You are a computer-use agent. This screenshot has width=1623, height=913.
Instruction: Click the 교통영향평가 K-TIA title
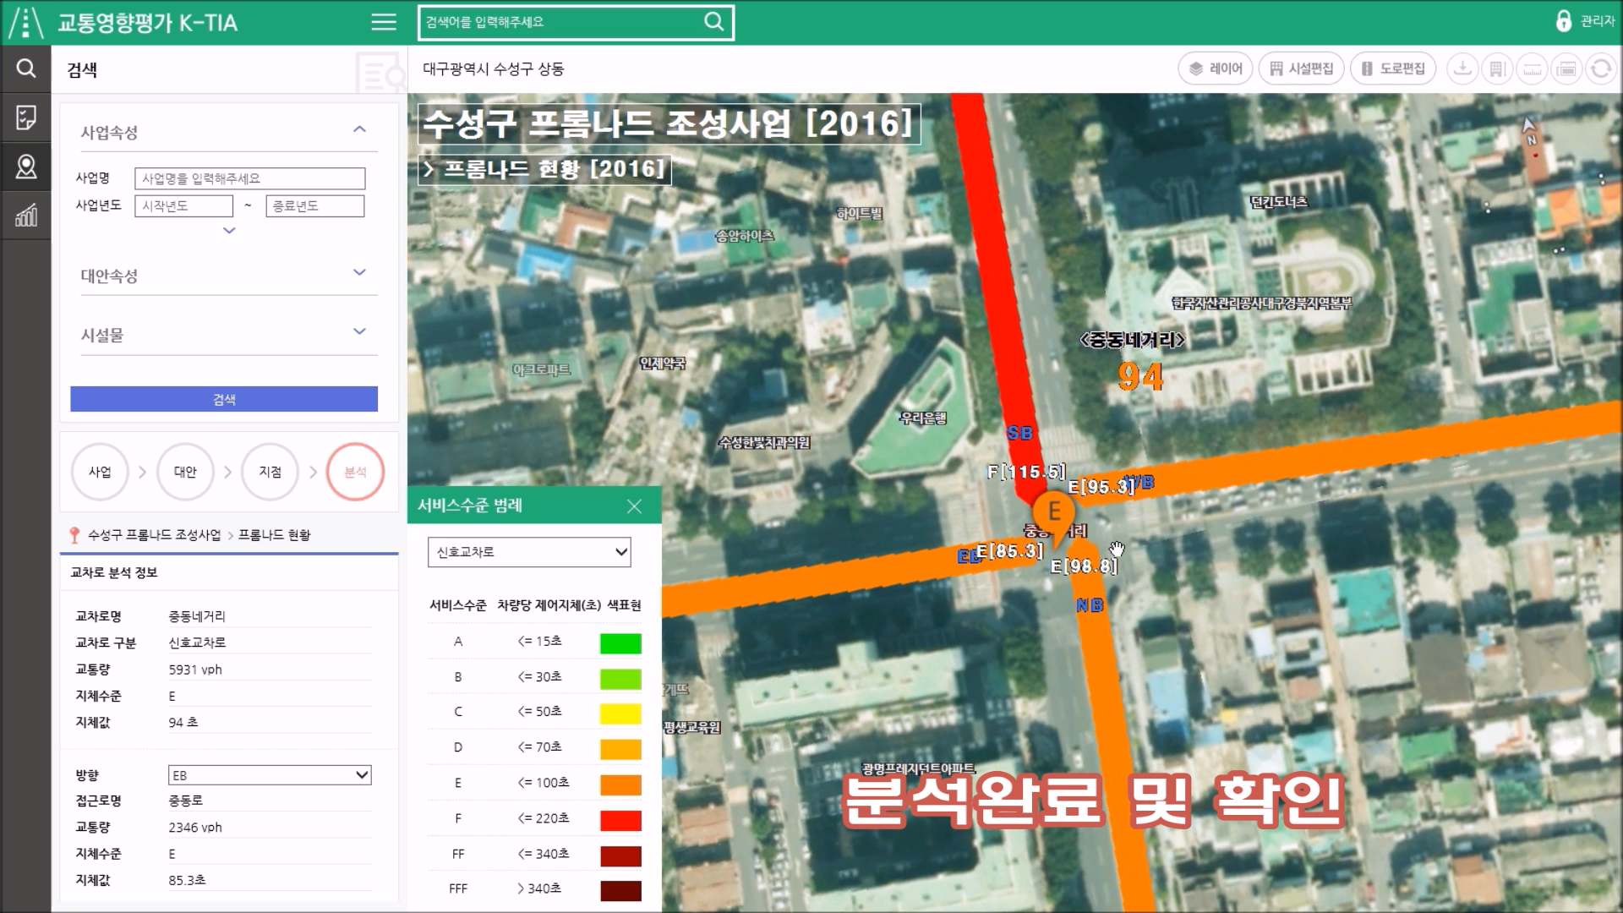[x=147, y=23]
